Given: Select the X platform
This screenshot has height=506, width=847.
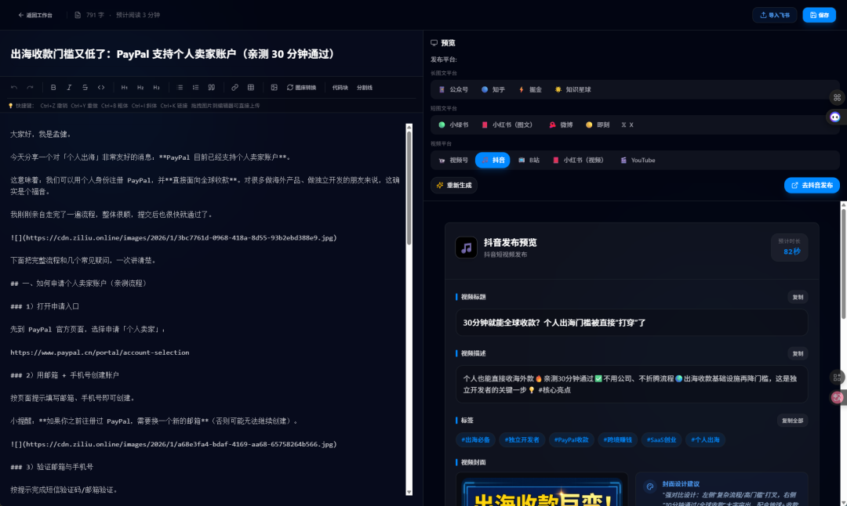Looking at the screenshot, I should tap(627, 125).
